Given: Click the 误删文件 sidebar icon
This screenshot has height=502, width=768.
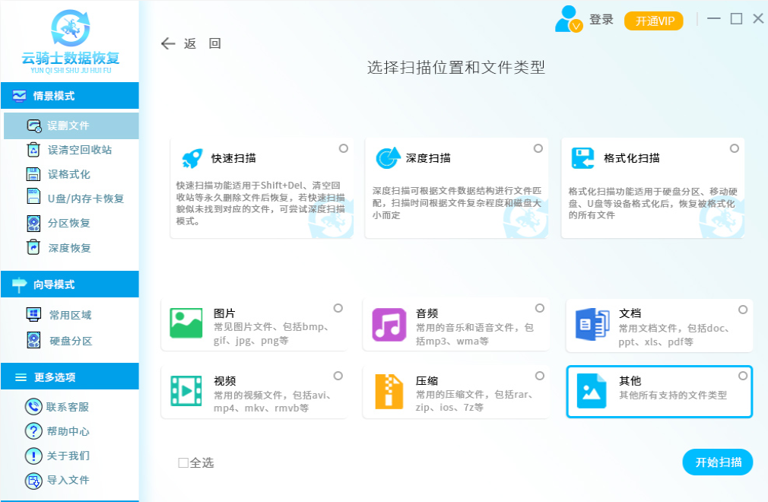Looking at the screenshot, I should pyautogui.click(x=33, y=125).
